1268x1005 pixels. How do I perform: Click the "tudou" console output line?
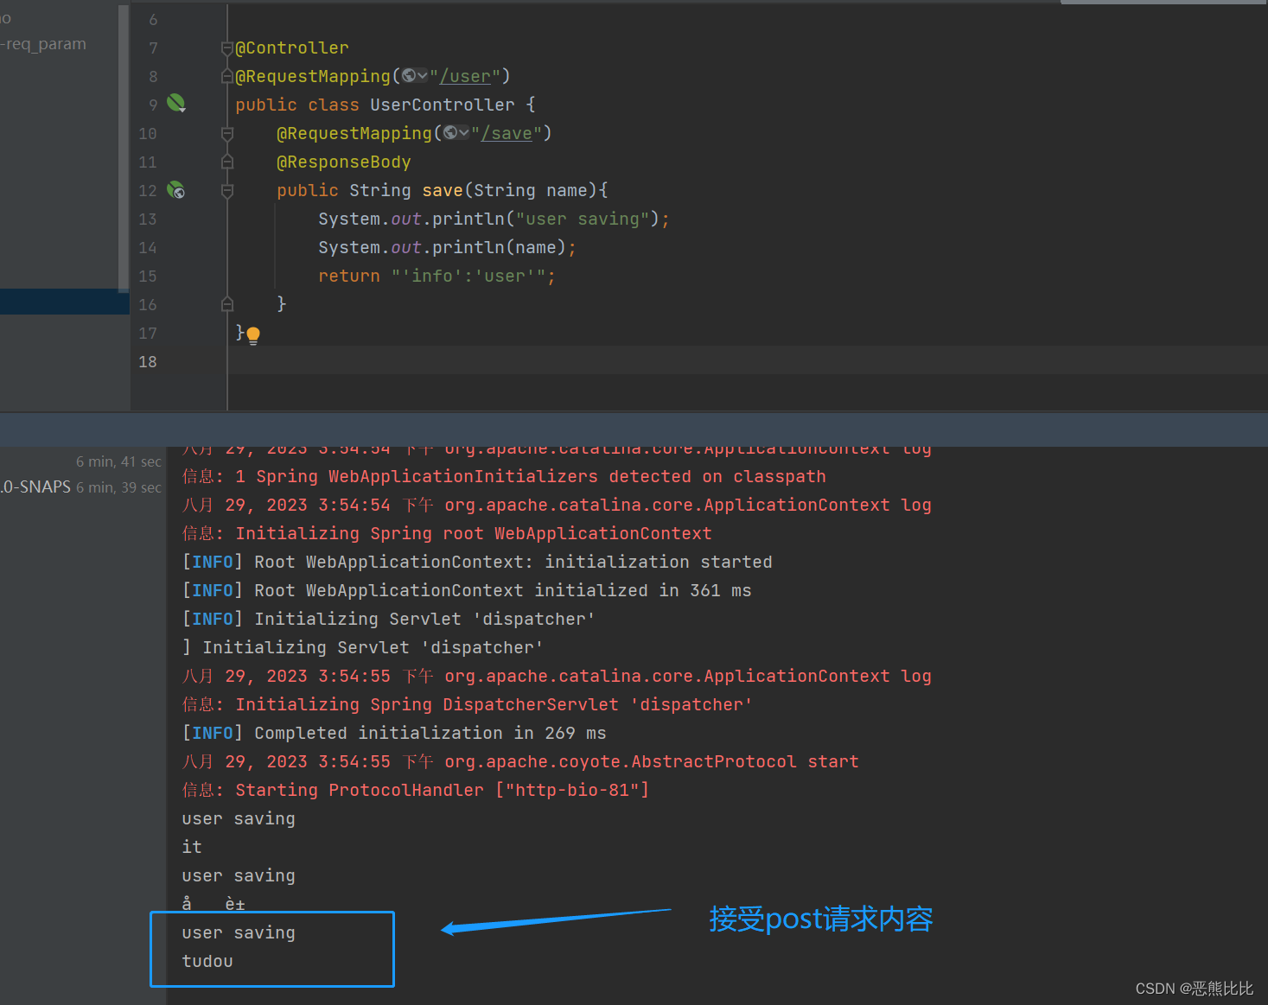[x=207, y=961]
